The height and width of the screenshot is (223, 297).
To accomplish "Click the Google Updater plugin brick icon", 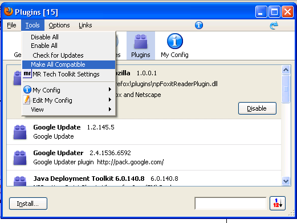I will tap(20, 157).
